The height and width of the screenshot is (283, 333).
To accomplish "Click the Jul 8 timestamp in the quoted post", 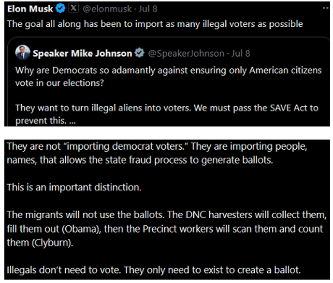I will pyautogui.click(x=241, y=53).
